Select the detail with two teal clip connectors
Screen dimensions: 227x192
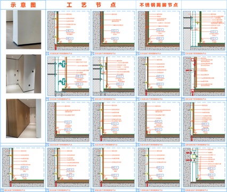coord(68,76)
